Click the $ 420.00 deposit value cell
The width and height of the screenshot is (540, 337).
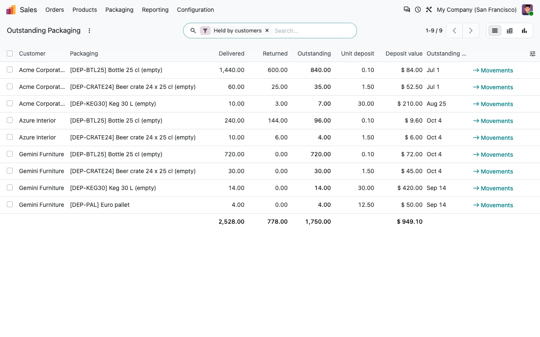coord(410,188)
